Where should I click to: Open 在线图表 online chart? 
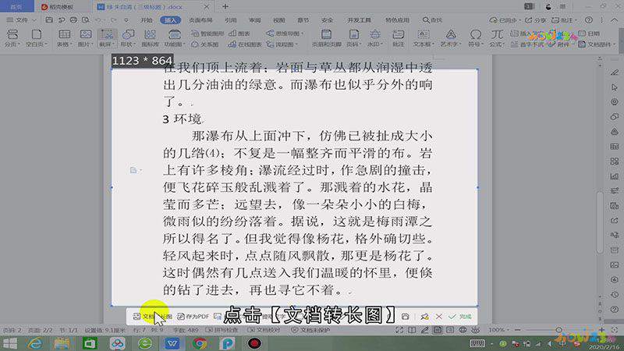click(x=245, y=44)
